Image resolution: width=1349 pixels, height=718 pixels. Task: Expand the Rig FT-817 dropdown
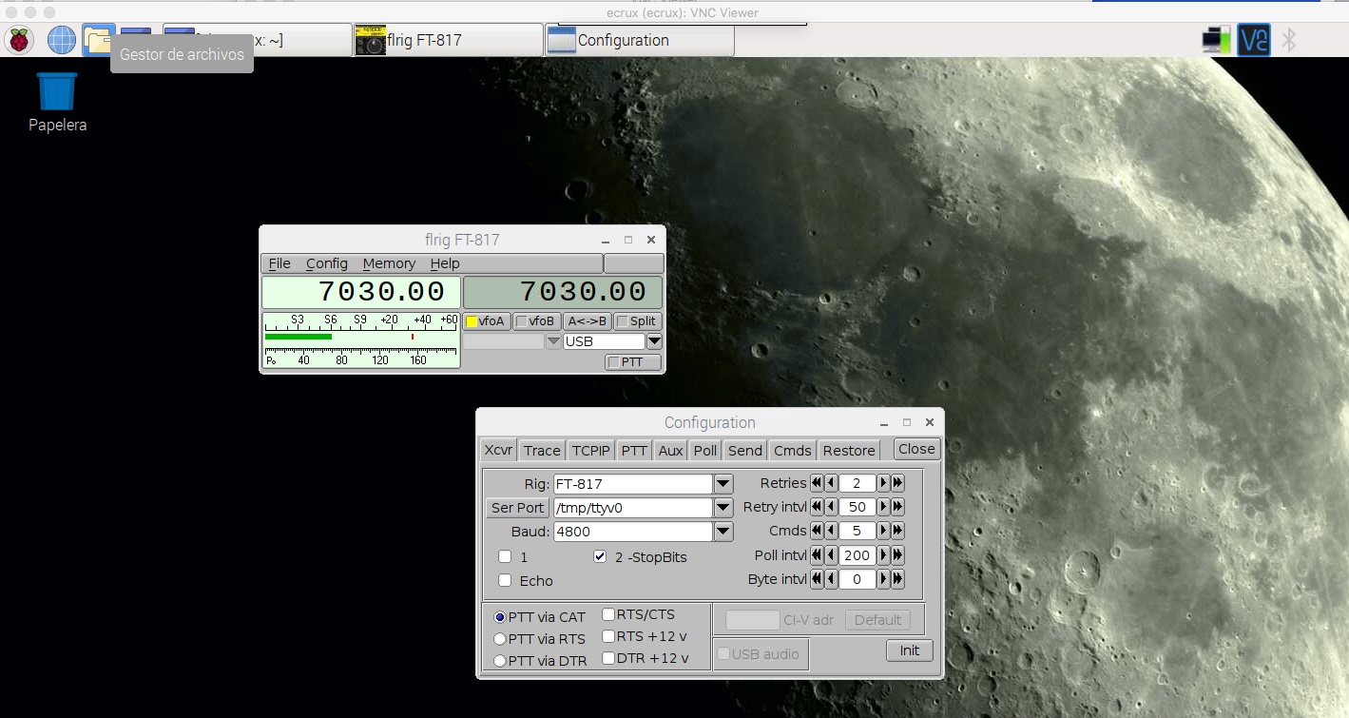point(723,483)
